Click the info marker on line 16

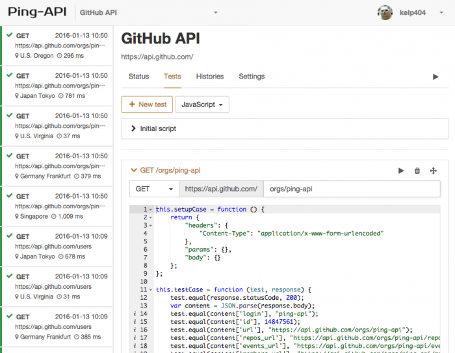135,330
